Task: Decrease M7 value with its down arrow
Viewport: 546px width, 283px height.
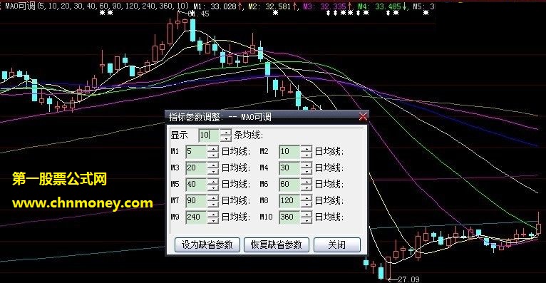Action: tap(212, 204)
